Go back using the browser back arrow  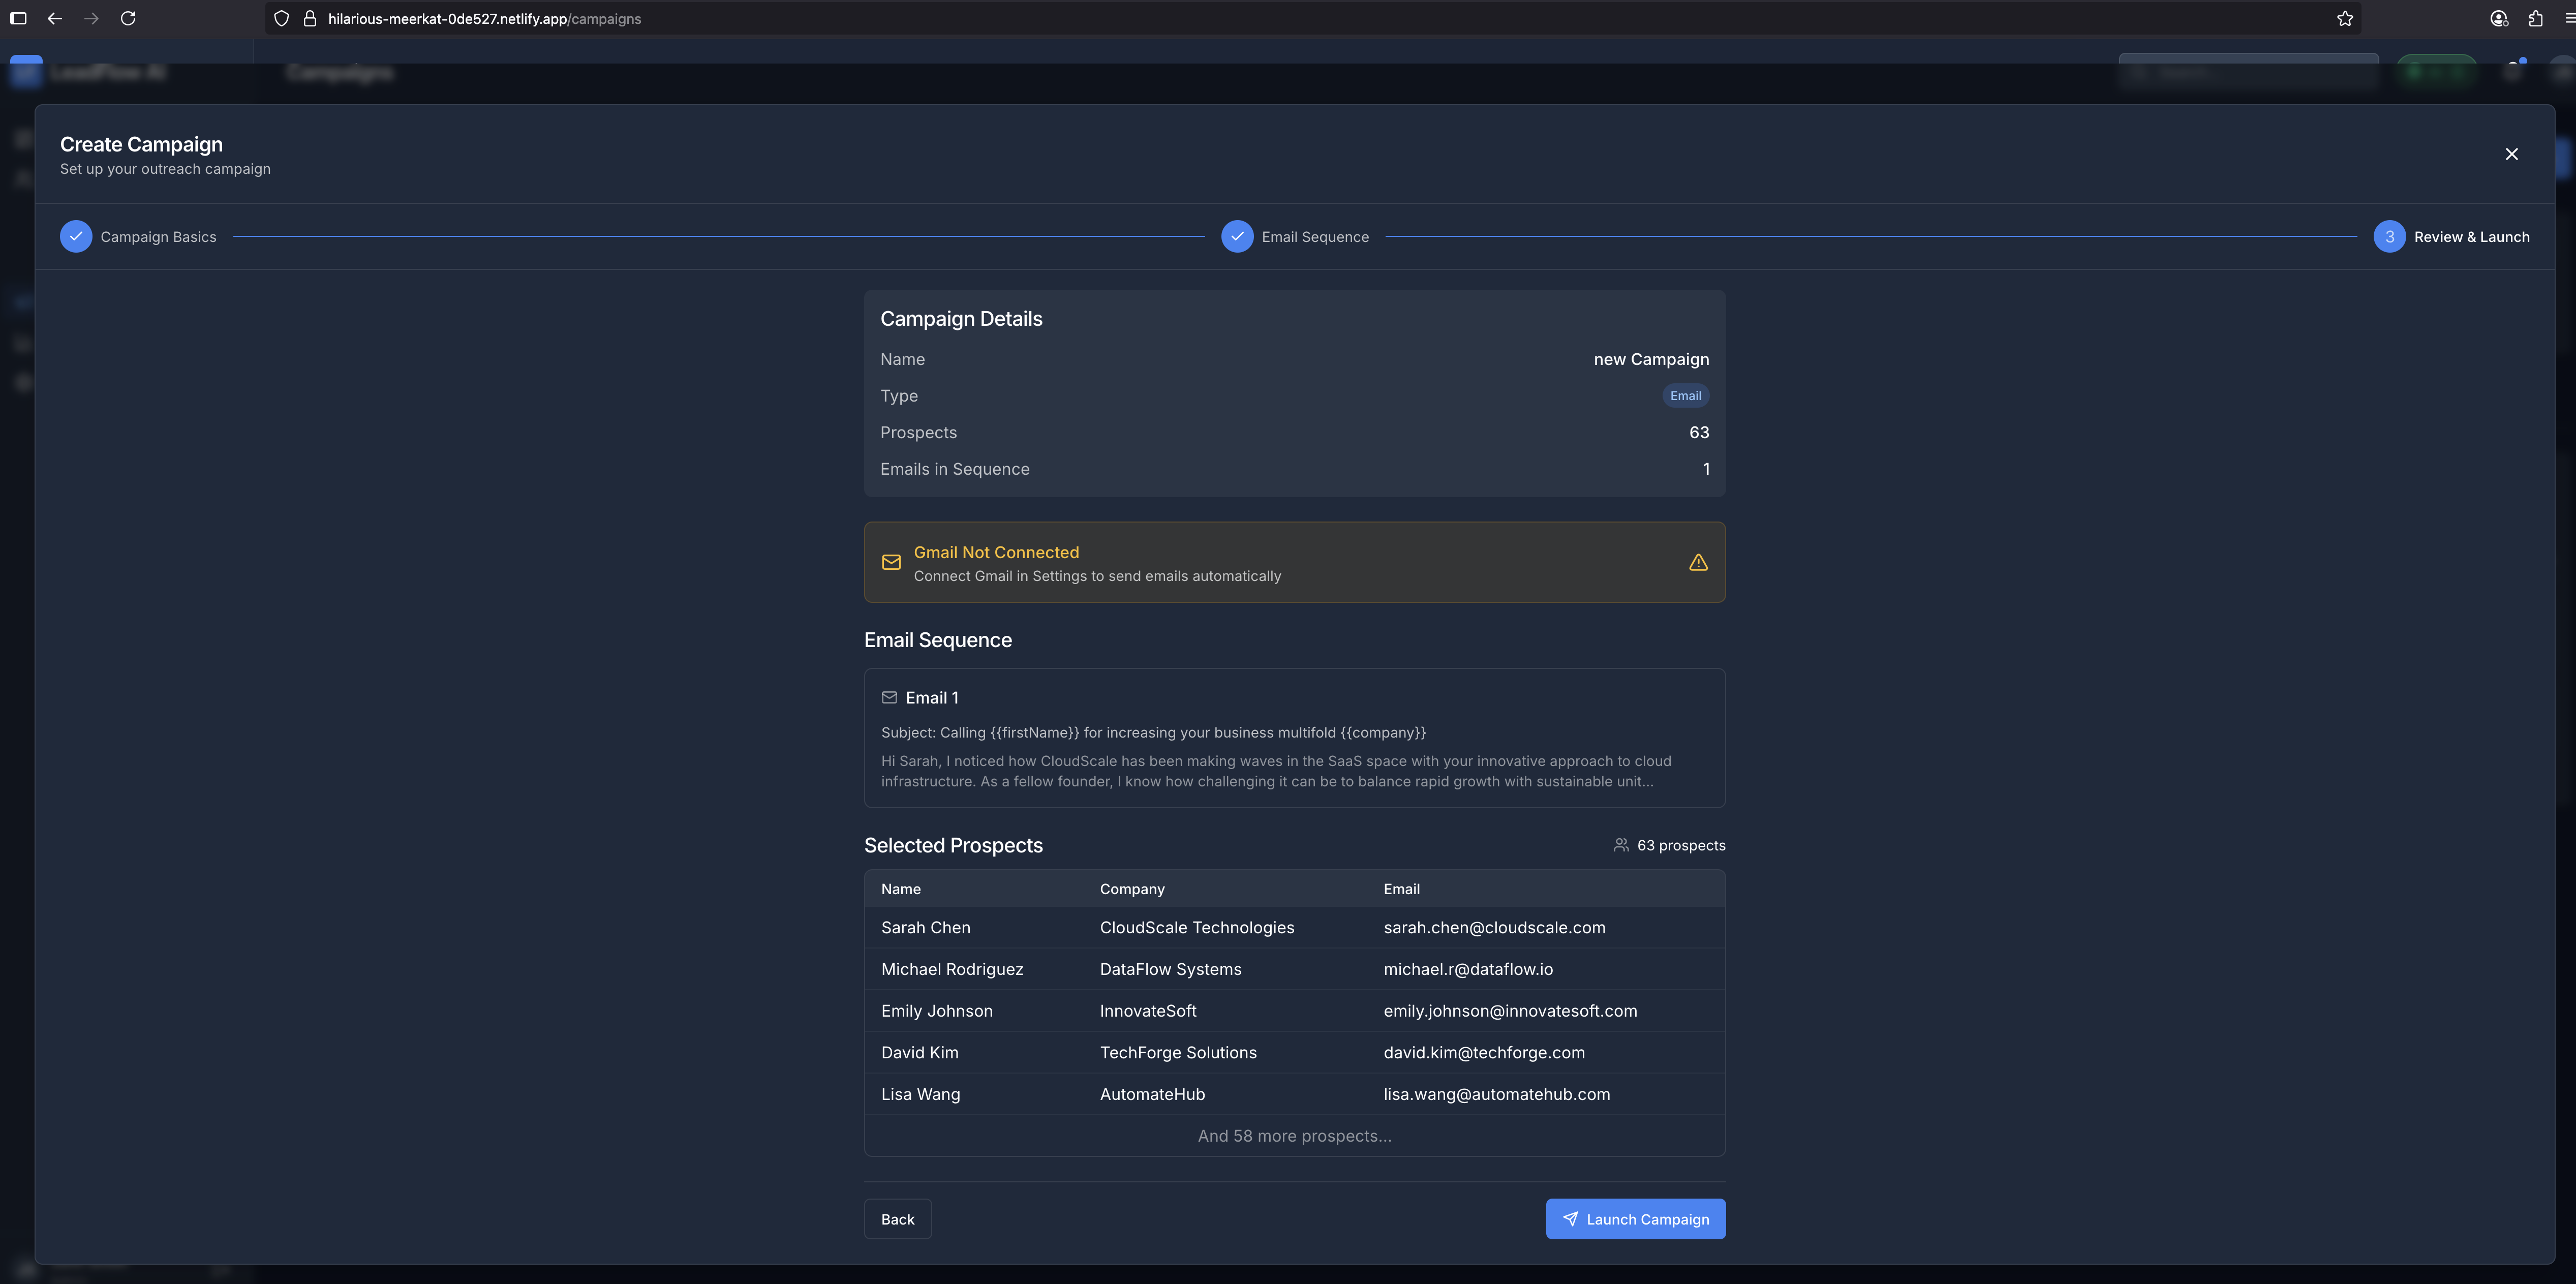(x=55, y=19)
